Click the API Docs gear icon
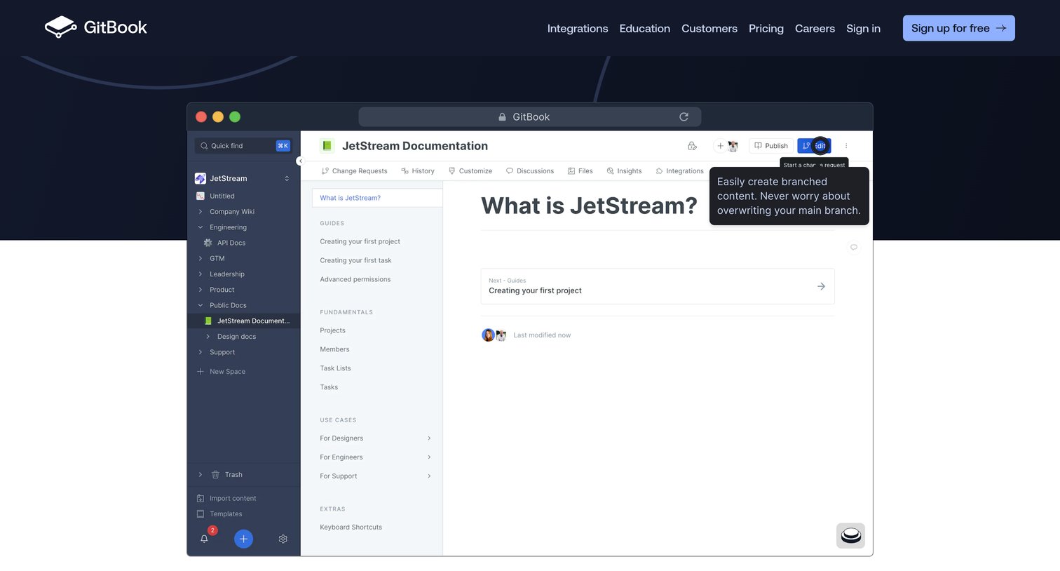This screenshot has width=1060, height=571. (x=208, y=243)
